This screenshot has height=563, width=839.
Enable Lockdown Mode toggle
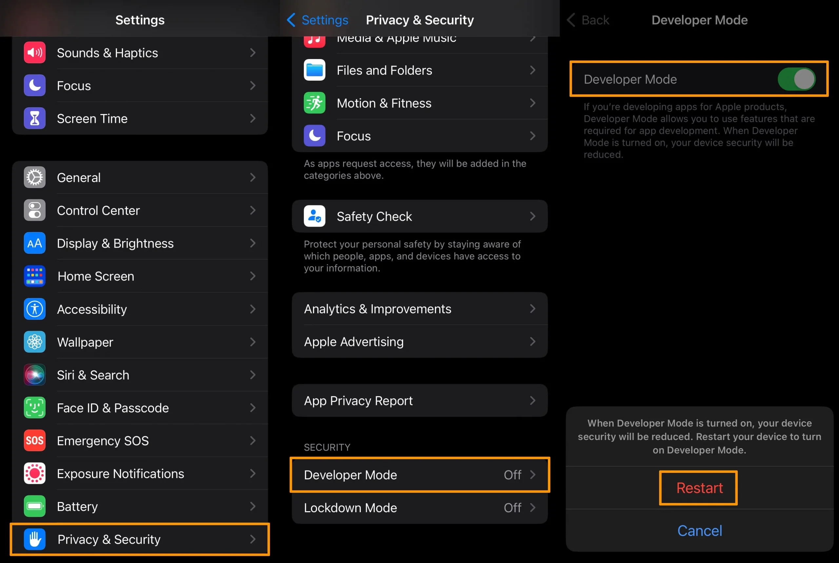(x=419, y=508)
